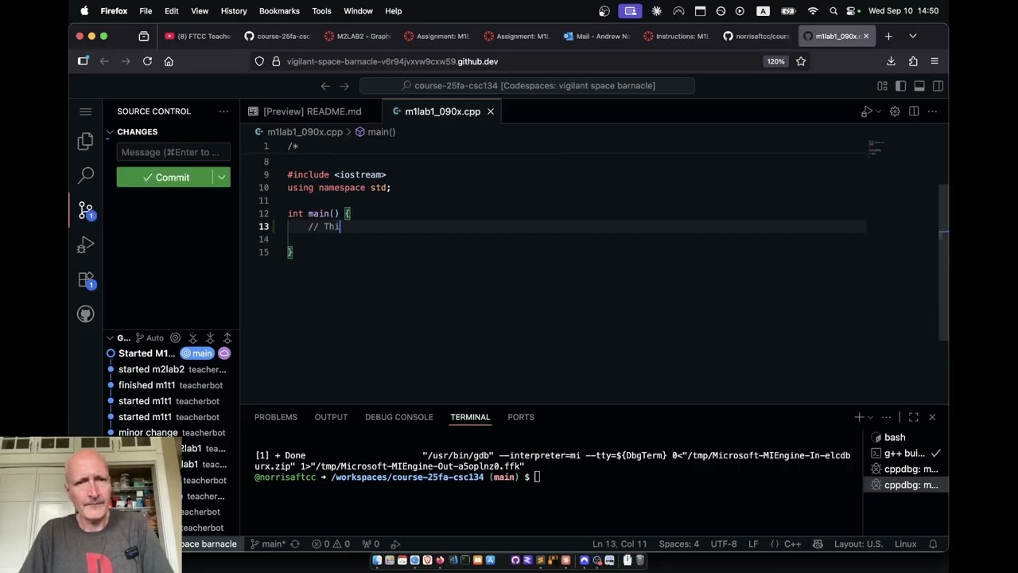
Task: Click the graph Fetch icon
Action: point(192,338)
